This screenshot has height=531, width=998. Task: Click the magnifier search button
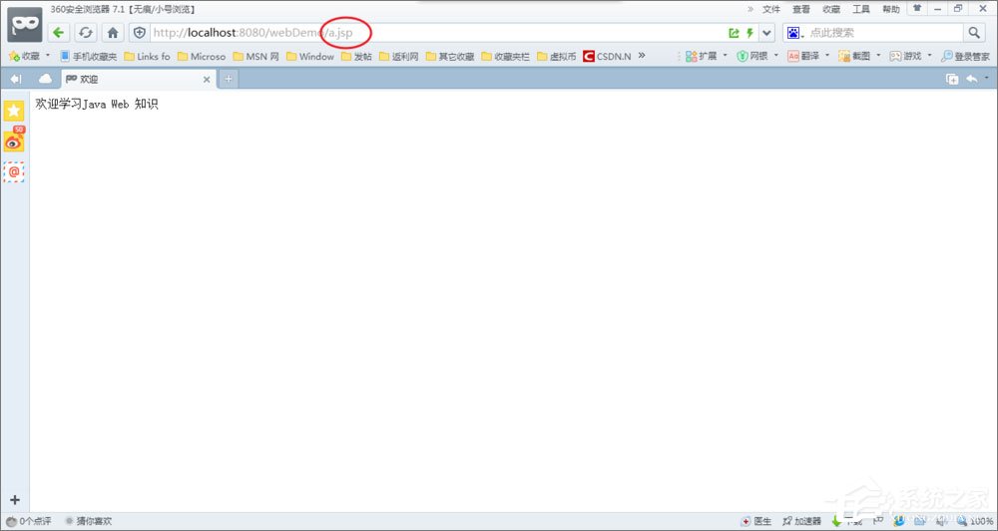point(974,33)
